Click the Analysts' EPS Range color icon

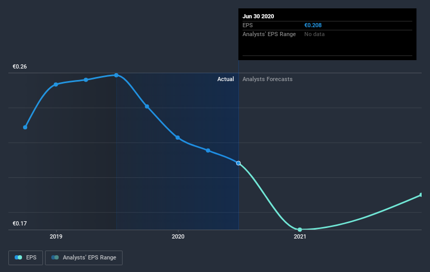point(55,257)
